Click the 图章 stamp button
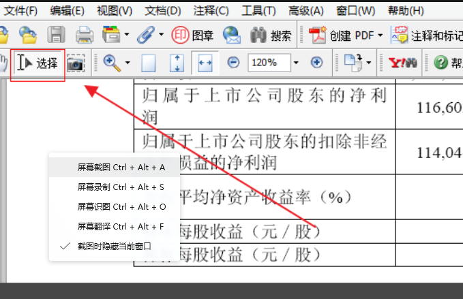The width and height of the screenshot is (463, 299). click(192, 35)
